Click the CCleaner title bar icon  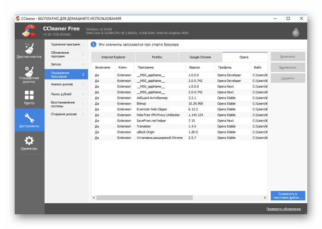pos(17,18)
